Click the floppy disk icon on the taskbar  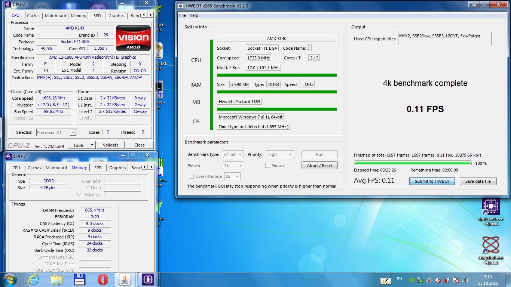click(x=80, y=280)
